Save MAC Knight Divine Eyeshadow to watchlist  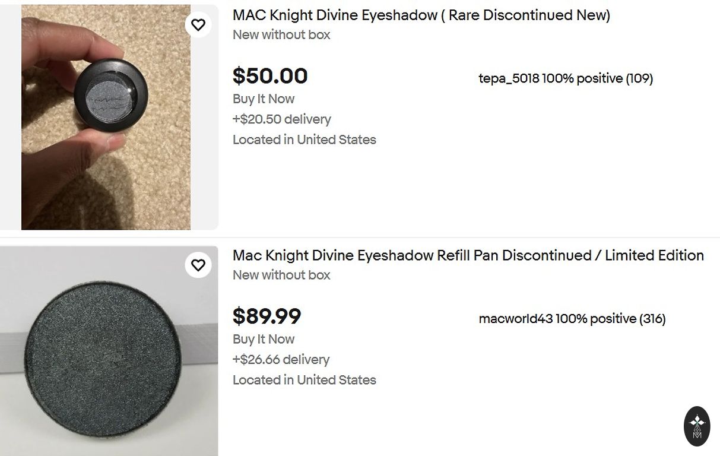[x=198, y=24]
